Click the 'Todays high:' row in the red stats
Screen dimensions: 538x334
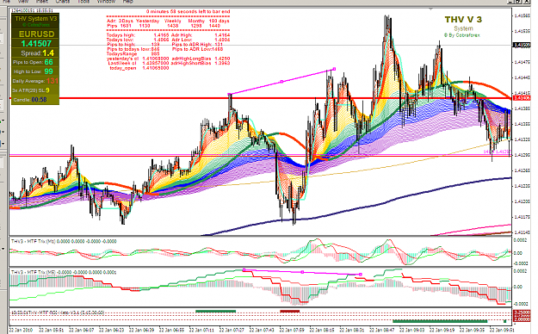pyautogui.click(x=138, y=35)
